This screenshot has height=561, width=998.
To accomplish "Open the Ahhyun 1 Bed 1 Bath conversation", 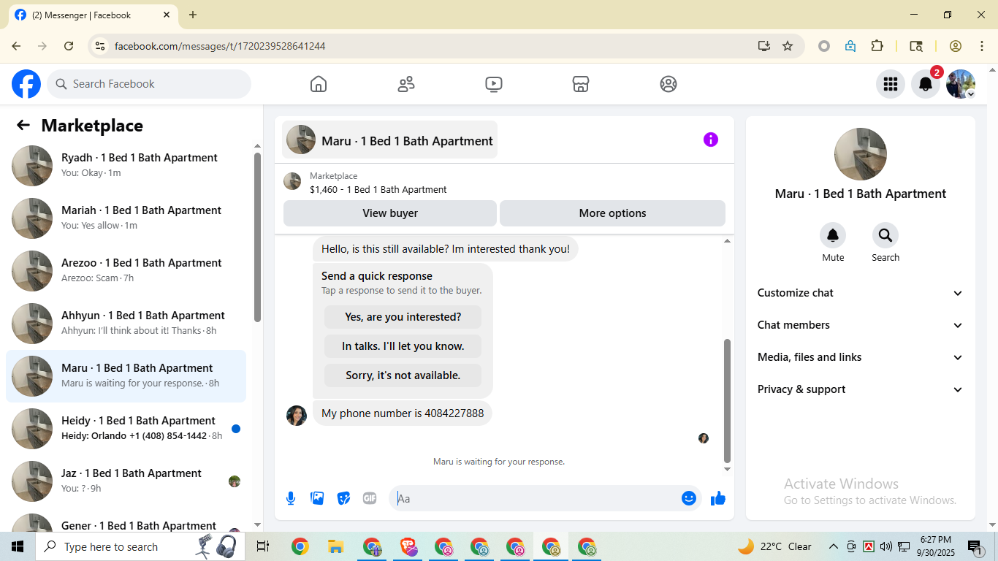I will [126, 324].
